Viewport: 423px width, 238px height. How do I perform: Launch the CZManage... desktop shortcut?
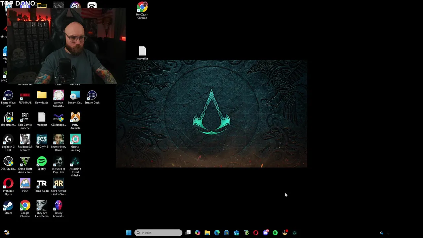click(58, 119)
